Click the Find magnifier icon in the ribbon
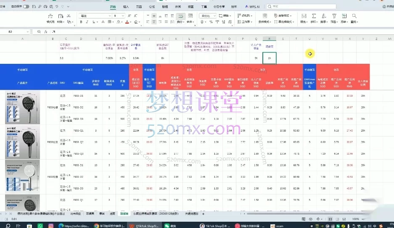Viewport: 394px width, 228px height. [354, 16]
